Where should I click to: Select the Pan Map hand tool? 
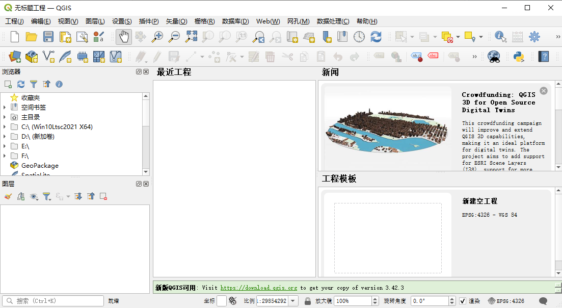tap(123, 37)
